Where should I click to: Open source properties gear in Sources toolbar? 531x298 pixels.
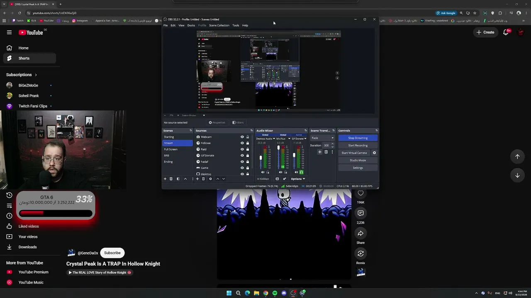click(x=210, y=179)
